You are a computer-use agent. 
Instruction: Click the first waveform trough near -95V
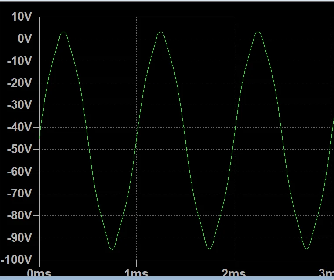point(112,249)
